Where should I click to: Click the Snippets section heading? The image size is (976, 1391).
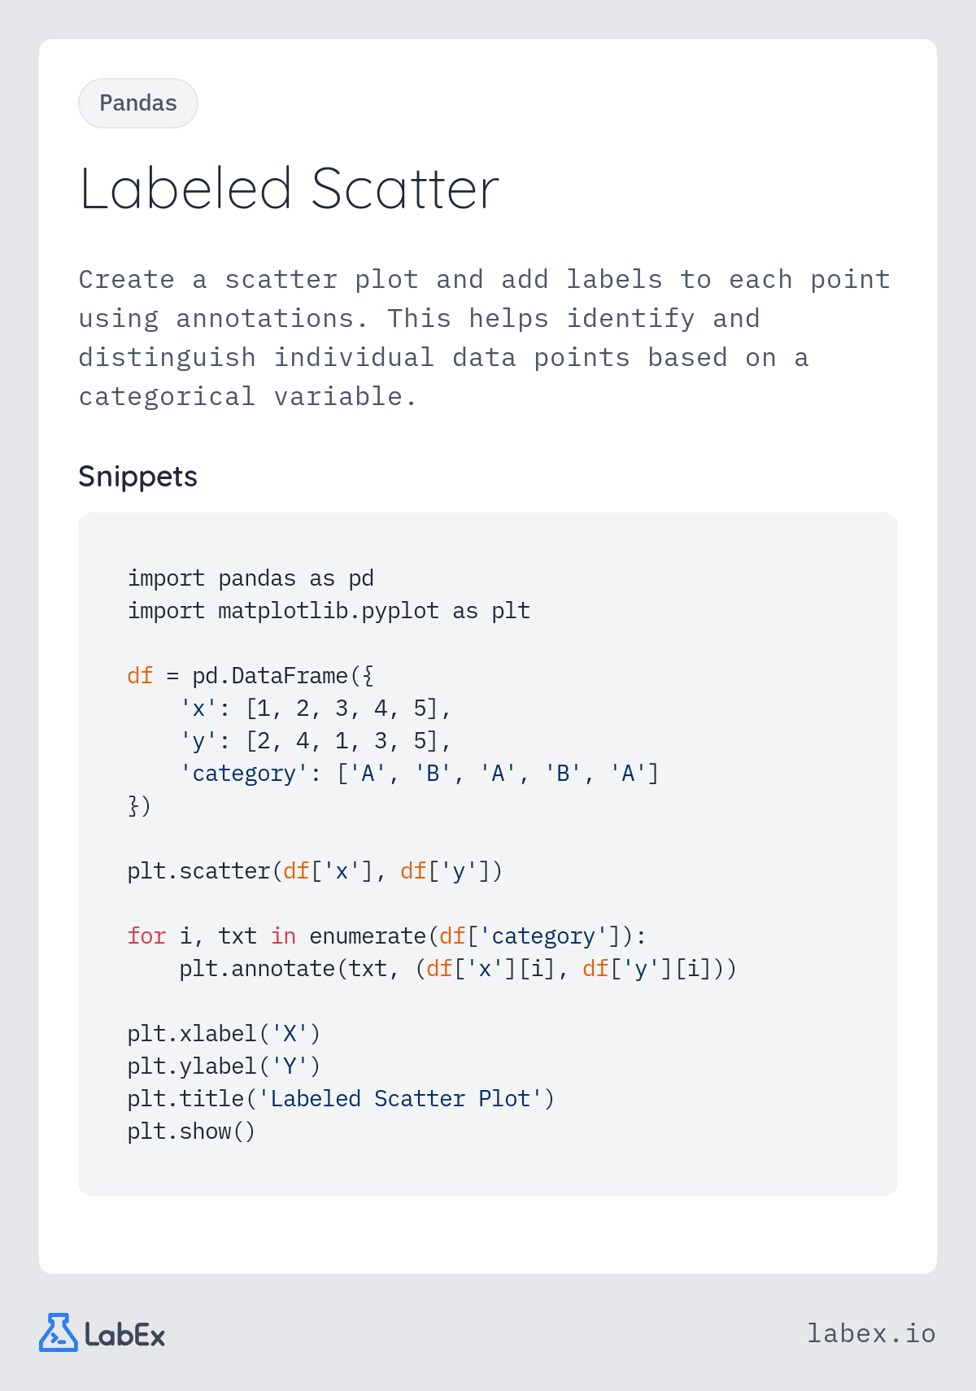[x=137, y=477]
